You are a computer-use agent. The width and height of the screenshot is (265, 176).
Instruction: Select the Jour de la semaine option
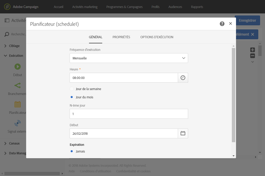coord(85,89)
